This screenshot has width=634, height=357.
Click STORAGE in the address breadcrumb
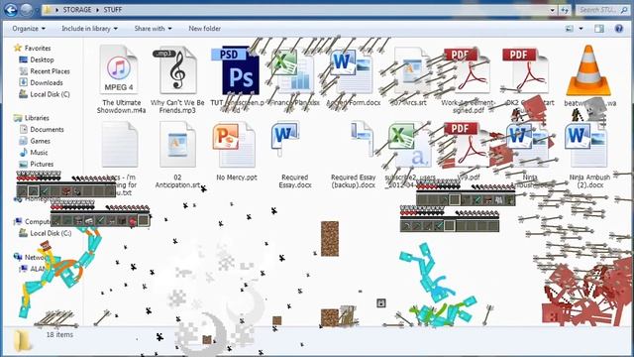pyautogui.click(x=77, y=10)
